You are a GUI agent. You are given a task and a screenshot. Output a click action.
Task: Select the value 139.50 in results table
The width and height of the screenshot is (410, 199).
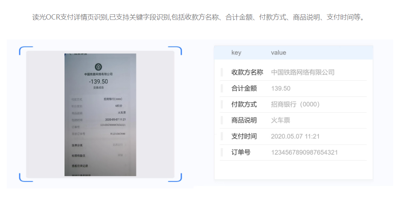pos(281,89)
